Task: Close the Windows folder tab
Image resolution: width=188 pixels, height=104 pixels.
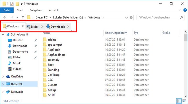Action: pos(23,26)
